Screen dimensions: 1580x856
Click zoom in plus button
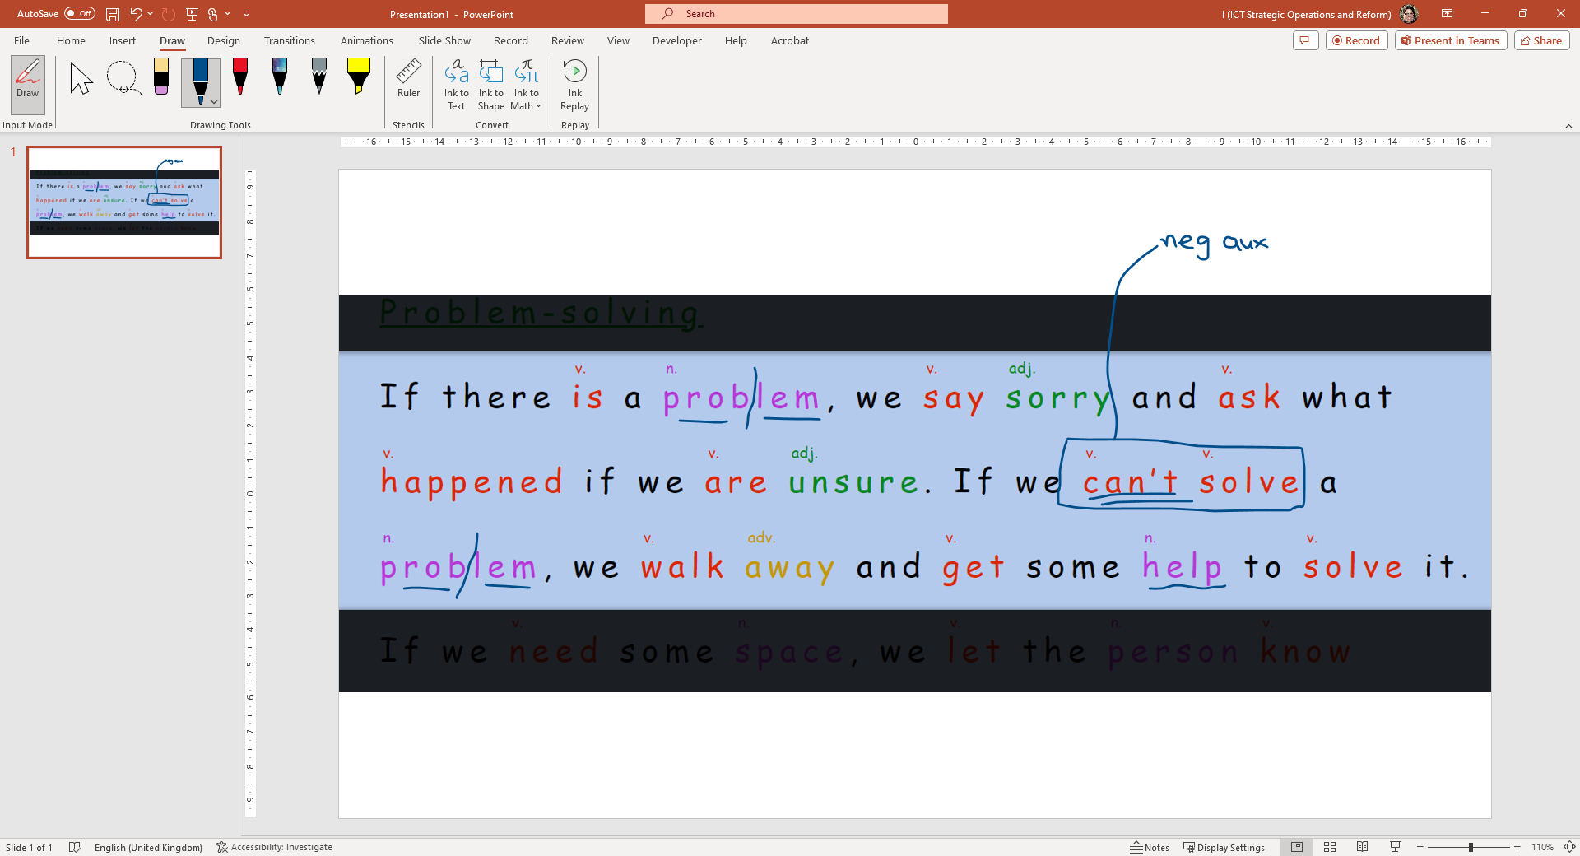pyautogui.click(x=1517, y=847)
